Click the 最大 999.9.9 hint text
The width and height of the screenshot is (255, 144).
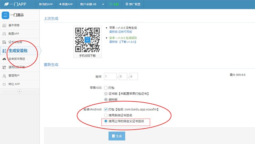click(238, 75)
